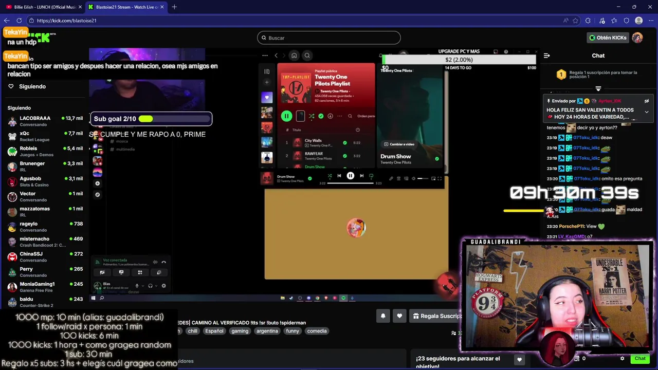Click PorscheP11 username in chat
This screenshot has width=658, height=370.
click(572, 226)
